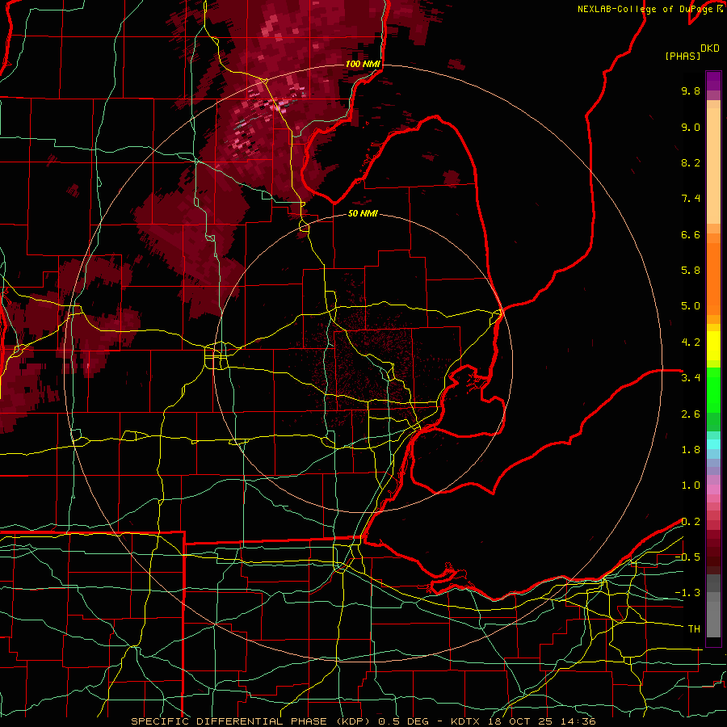Click the 100 NMI range ring label
The width and height of the screenshot is (727, 727).
tap(363, 64)
